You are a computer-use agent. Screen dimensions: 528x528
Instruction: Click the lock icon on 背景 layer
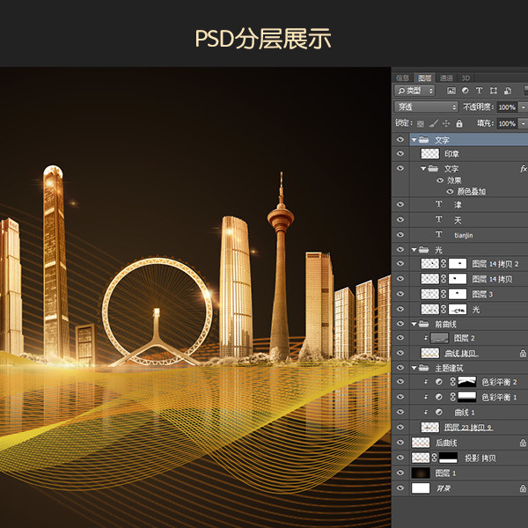tap(523, 488)
